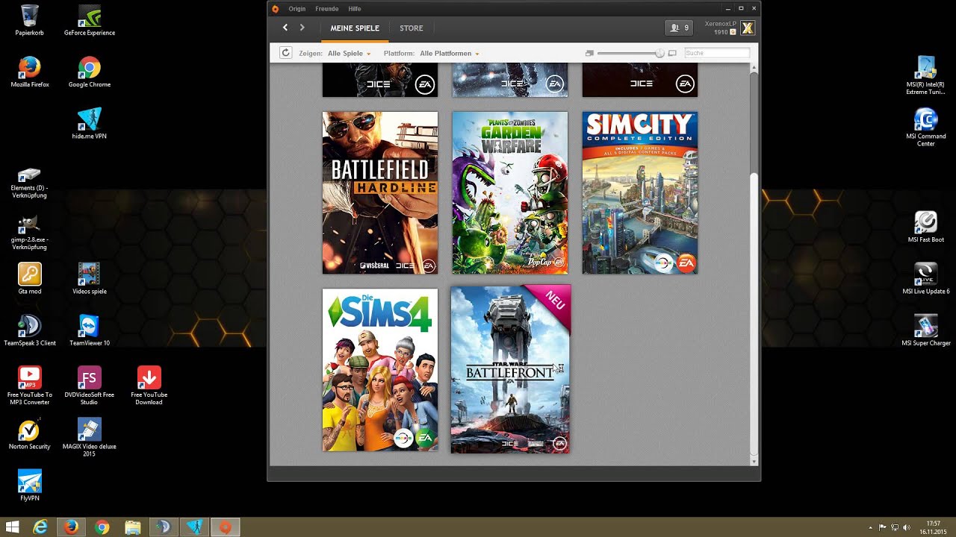The width and height of the screenshot is (956, 537).
Task: Select the MAGIX Video deluxe 2015 icon
Action: 90,436
